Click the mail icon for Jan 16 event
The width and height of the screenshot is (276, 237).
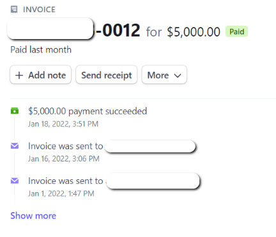15,146
